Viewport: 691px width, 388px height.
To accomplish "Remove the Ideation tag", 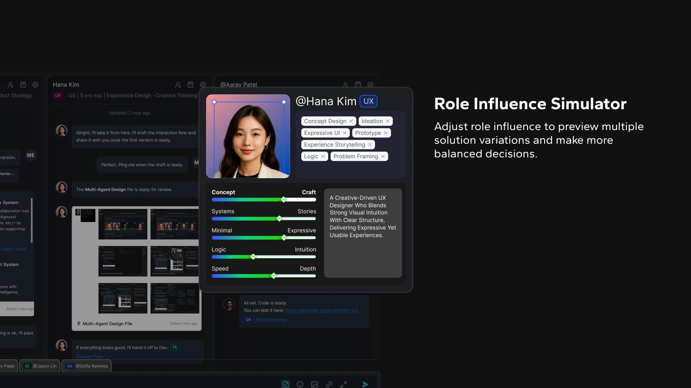I will (388, 121).
